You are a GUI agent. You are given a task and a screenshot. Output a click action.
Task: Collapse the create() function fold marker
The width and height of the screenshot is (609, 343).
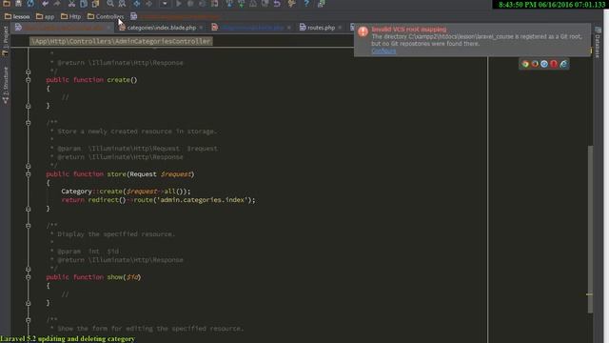[28, 80]
